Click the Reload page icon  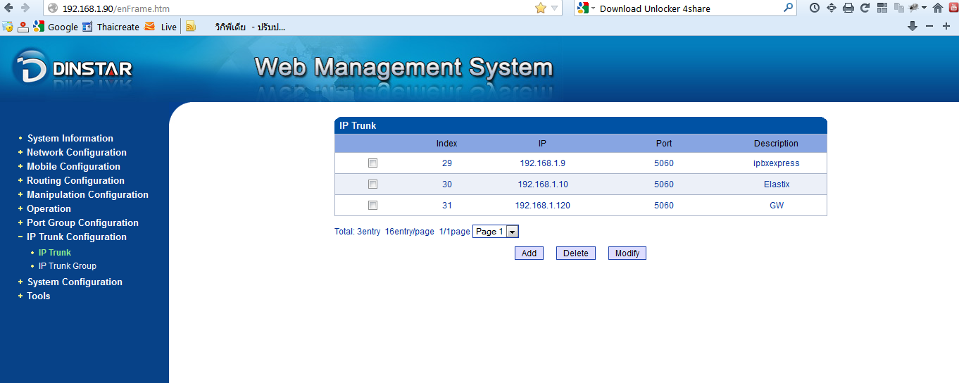(865, 8)
